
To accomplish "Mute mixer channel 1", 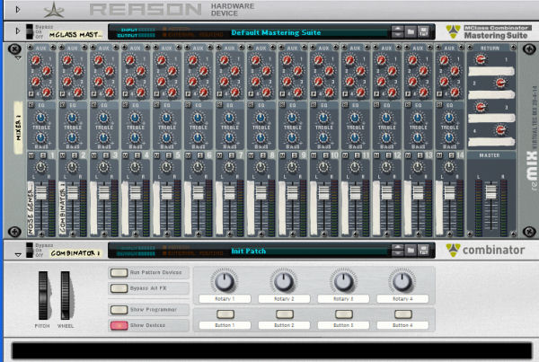I will (x=31, y=155).
